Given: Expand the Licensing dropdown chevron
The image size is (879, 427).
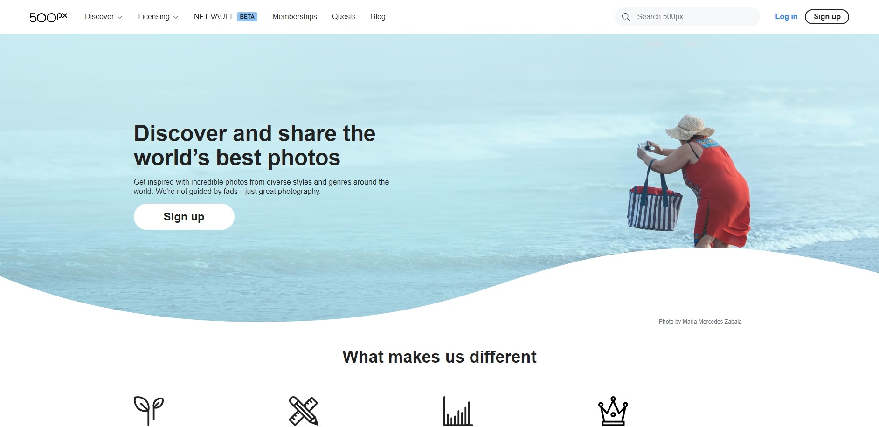Looking at the screenshot, I should 175,17.
